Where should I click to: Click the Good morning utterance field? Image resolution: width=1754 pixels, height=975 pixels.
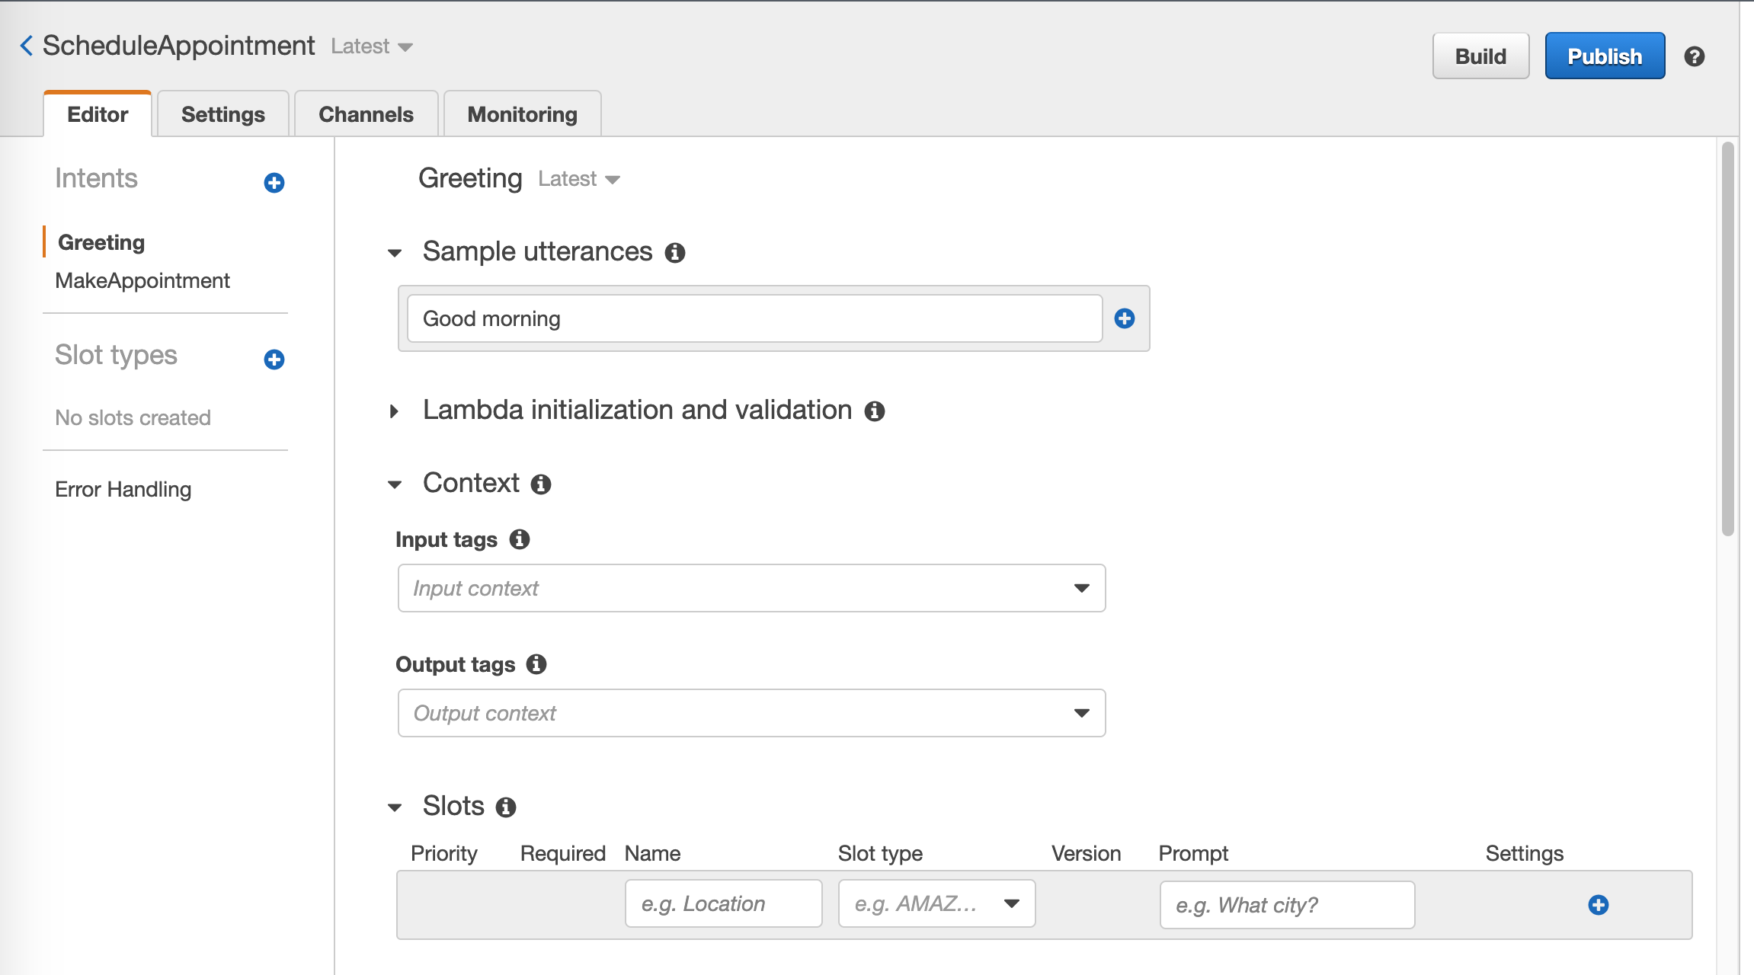tap(754, 318)
